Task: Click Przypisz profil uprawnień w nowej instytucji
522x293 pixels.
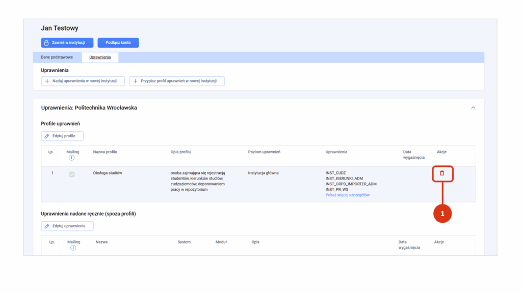Action: [x=177, y=81]
